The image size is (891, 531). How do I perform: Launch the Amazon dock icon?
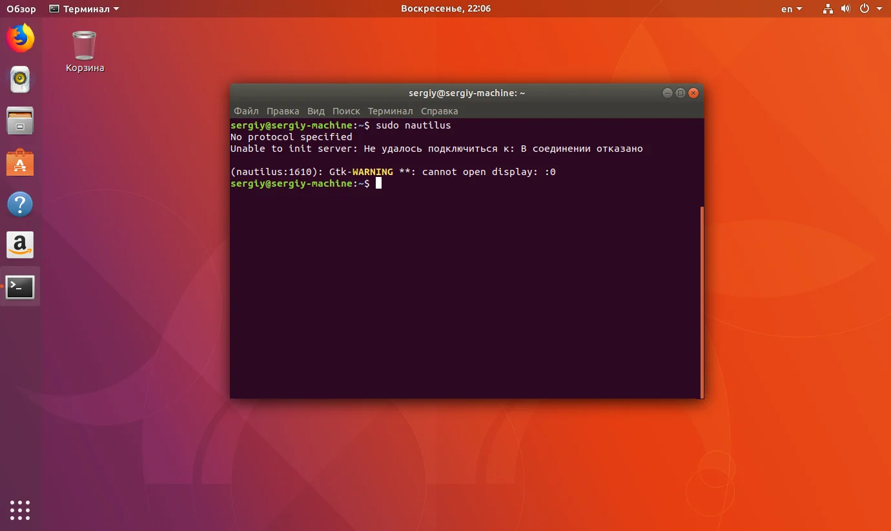click(20, 245)
